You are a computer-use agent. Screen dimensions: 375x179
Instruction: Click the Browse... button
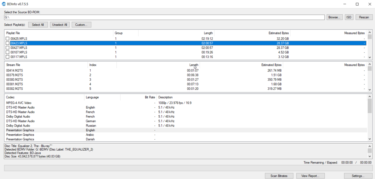(334, 17)
